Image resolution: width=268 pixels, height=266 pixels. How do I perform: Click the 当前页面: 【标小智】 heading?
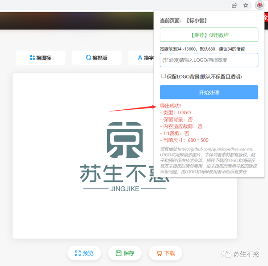tap(184, 21)
